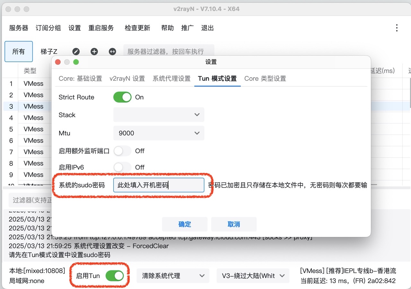Viewport: 411px width, 289px height.
Task: Open the 订阅分组 menu
Action: (48, 28)
